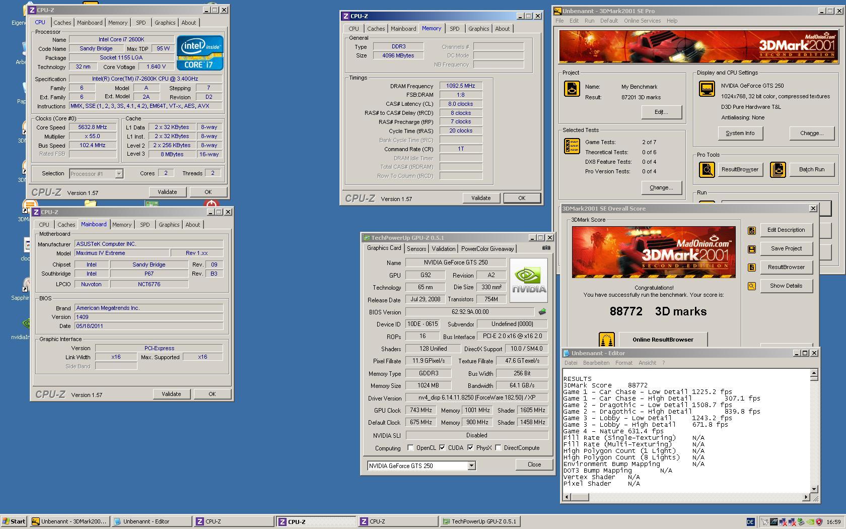Click the Show Details magnifier icon
The image size is (846, 529).
[x=752, y=286]
